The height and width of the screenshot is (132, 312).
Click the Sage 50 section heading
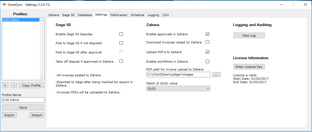click(x=63, y=25)
